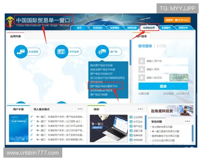Click play icon beside 舱单申报 training item

131,135
